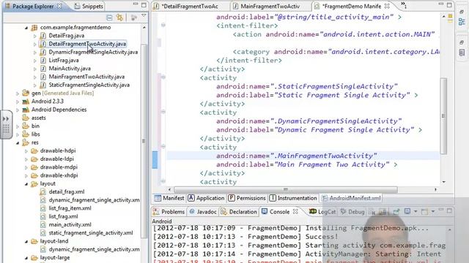Collapse the res folder

point(18,143)
